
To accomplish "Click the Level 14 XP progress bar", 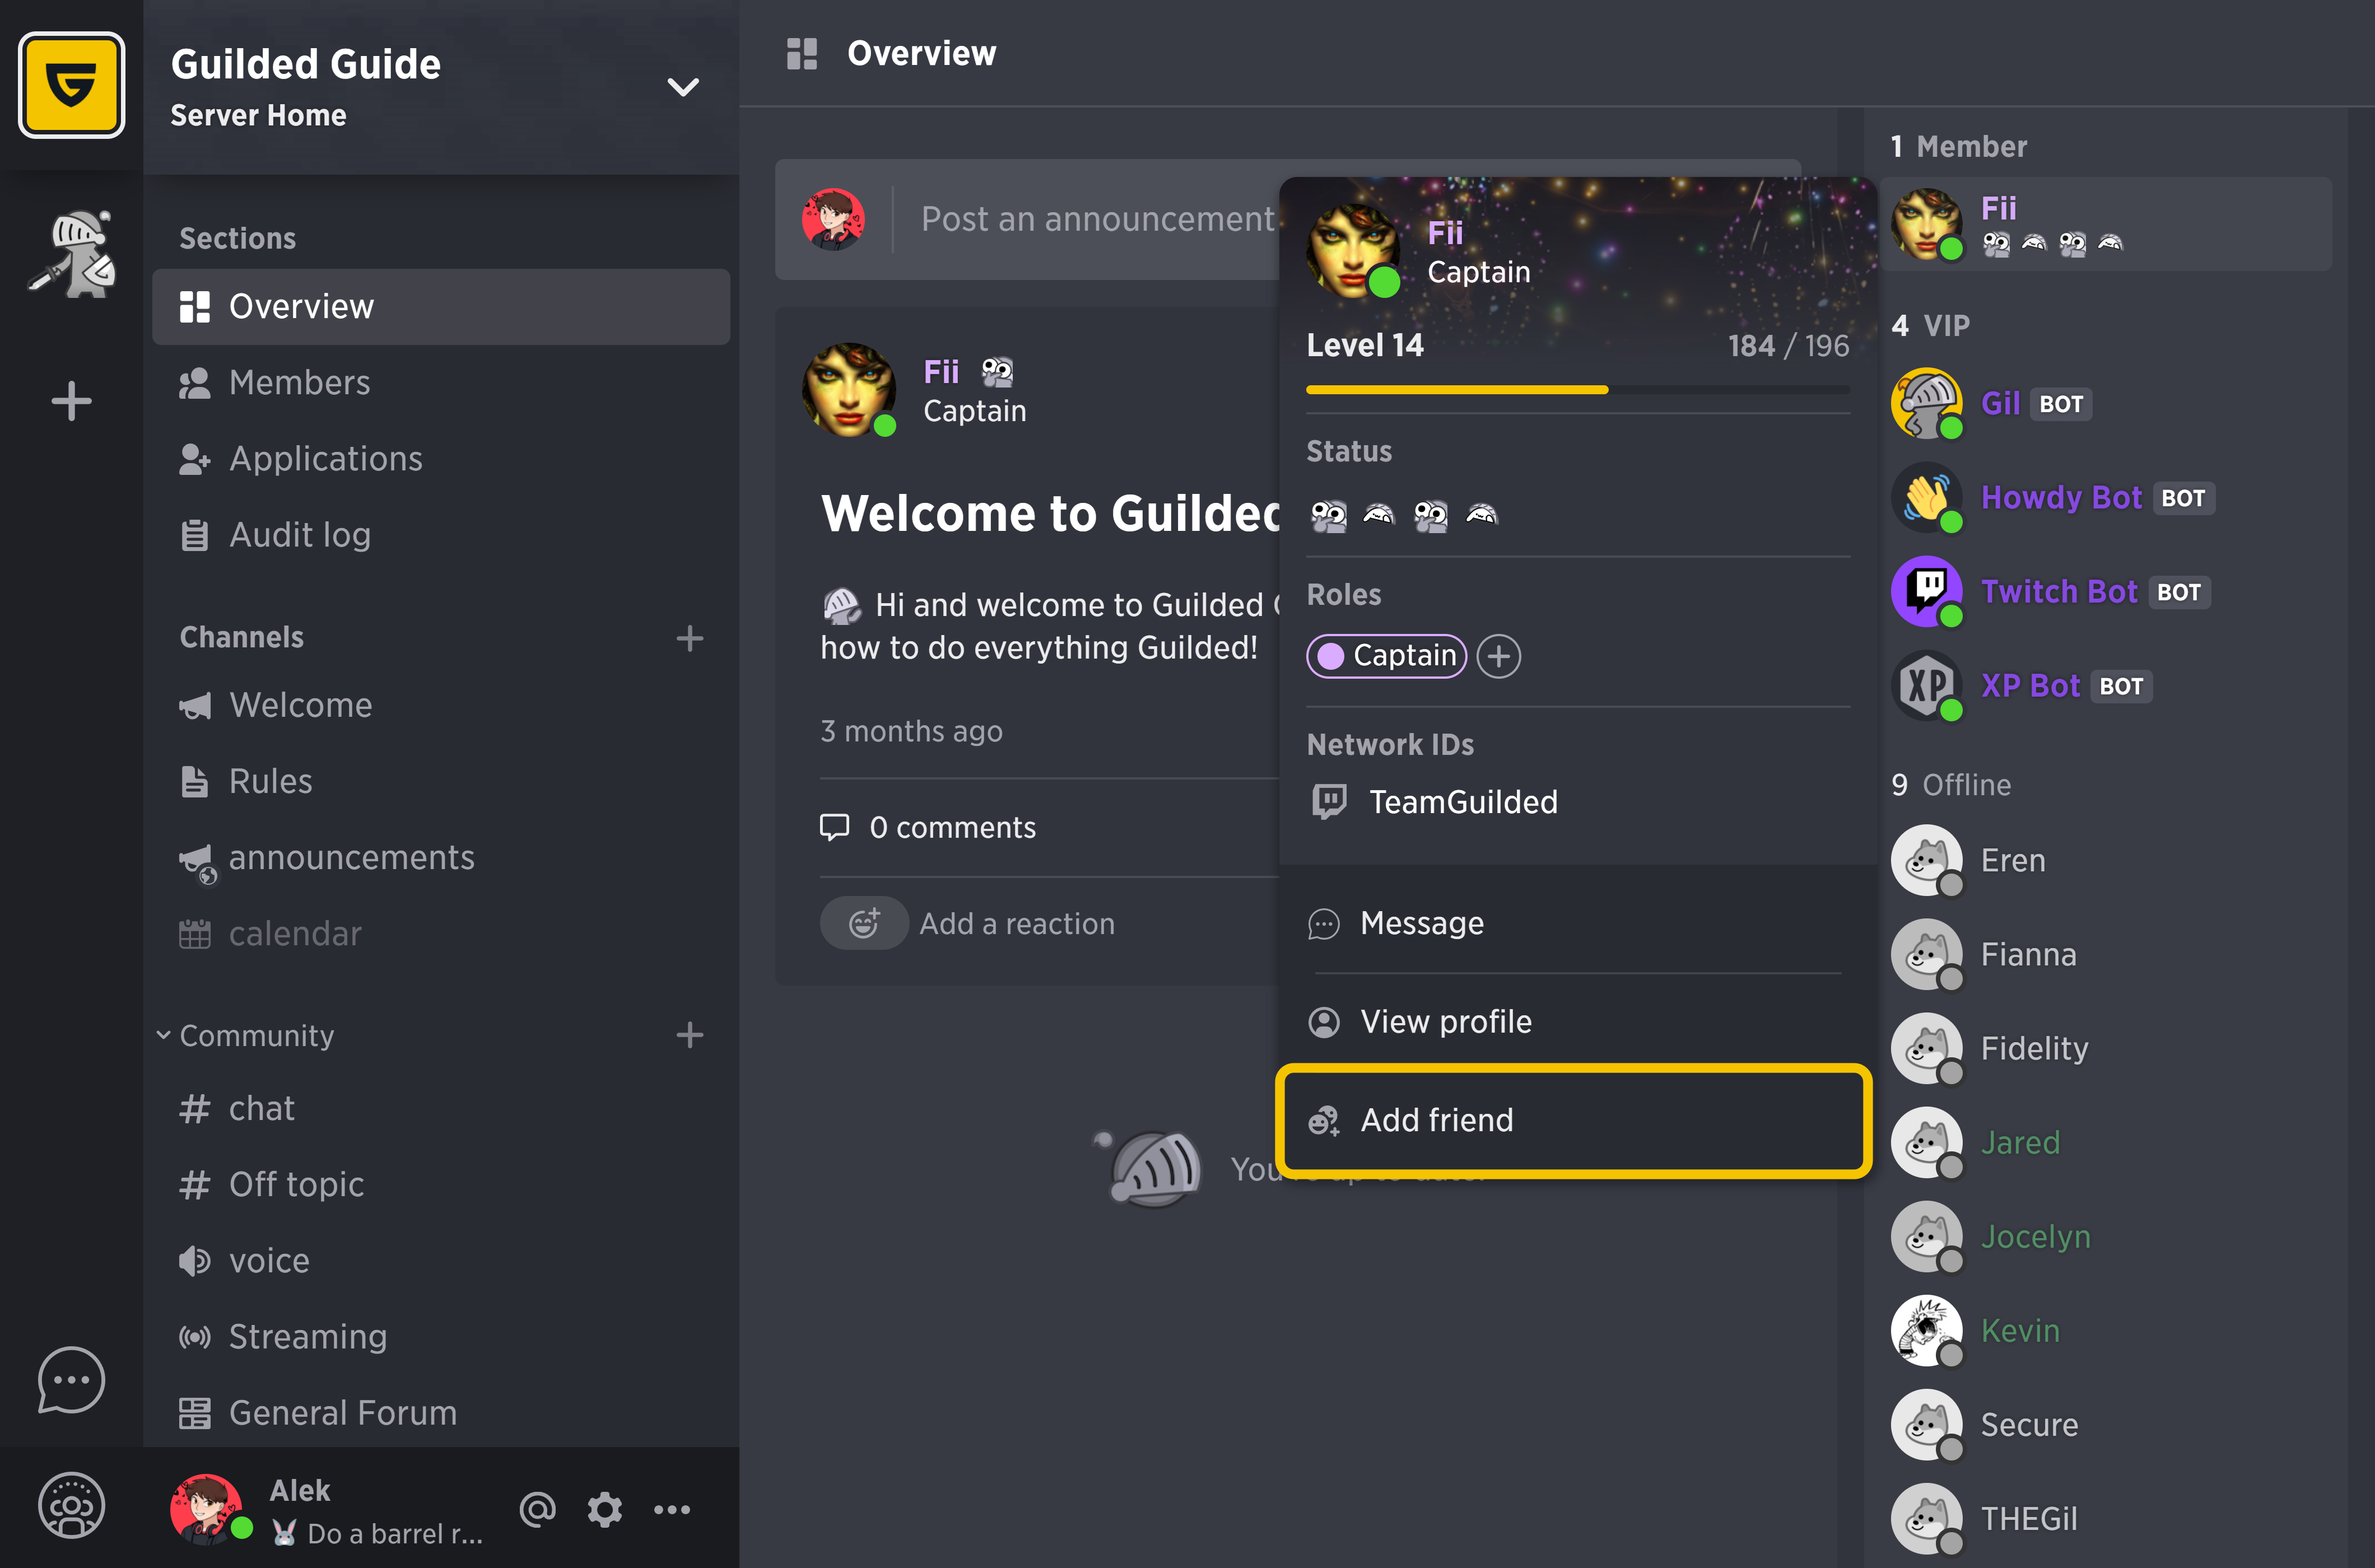I will (x=1578, y=389).
